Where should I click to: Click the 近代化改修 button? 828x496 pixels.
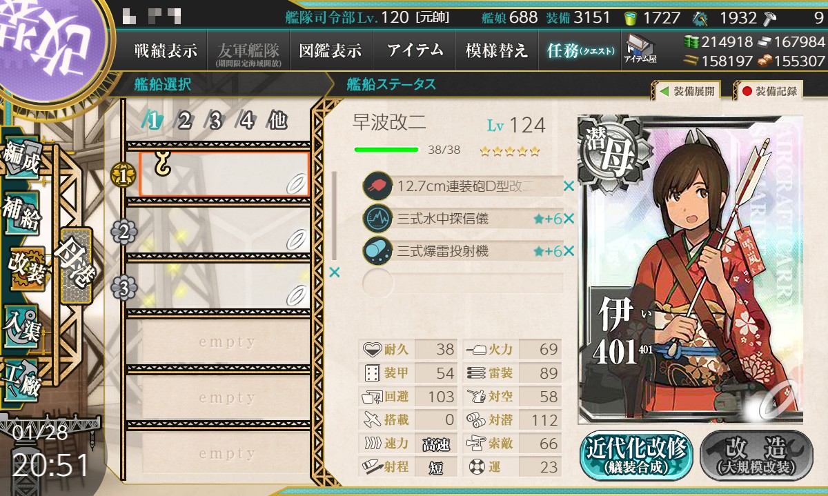pyautogui.click(x=636, y=455)
